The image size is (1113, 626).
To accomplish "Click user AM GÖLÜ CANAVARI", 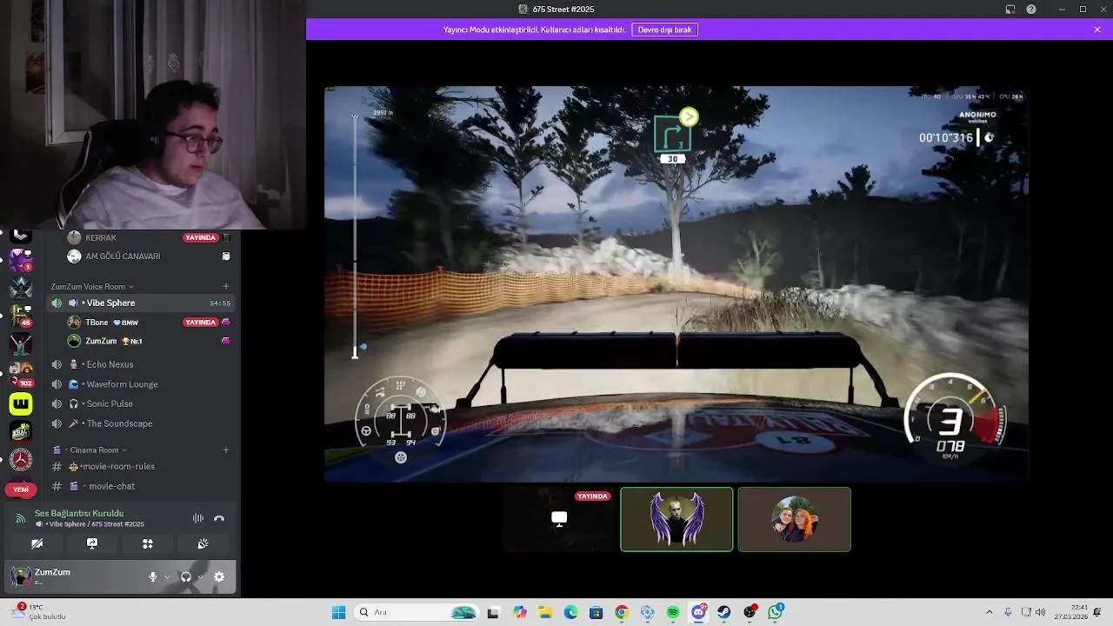I will coord(123,256).
